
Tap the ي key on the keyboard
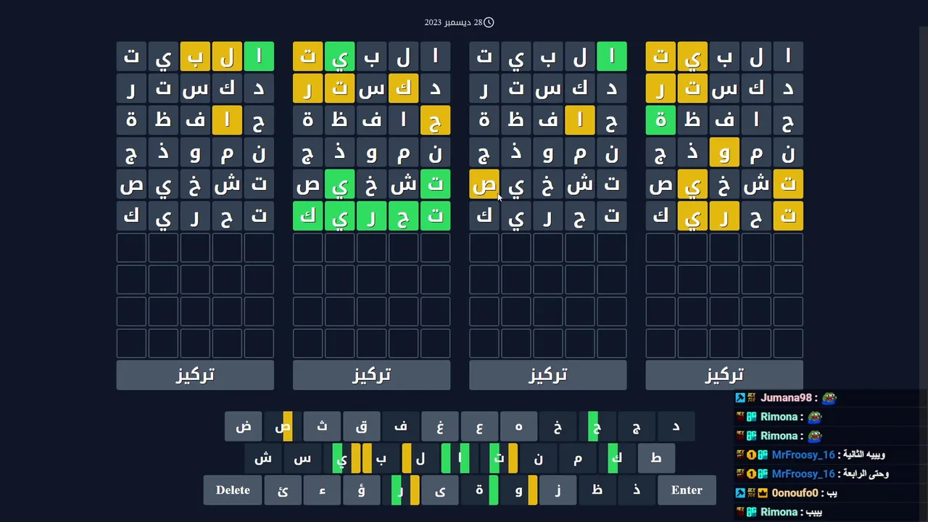tap(341, 458)
